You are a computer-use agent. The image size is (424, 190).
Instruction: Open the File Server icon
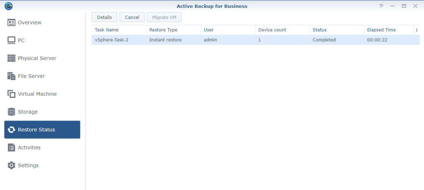[12, 76]
